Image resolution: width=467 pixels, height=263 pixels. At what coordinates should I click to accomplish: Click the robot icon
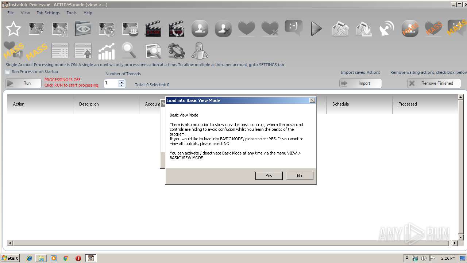click(200, 51)
